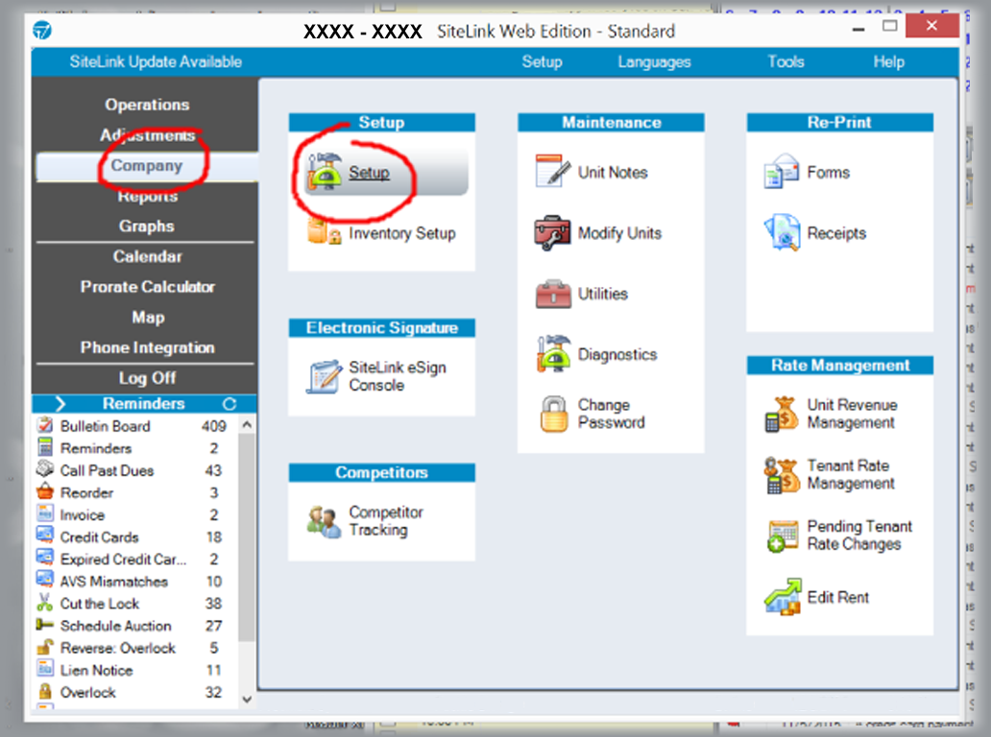Click the Competitor Tracking people icon
This screenshot has height=737, width=991.
click(x=324, y=521)
